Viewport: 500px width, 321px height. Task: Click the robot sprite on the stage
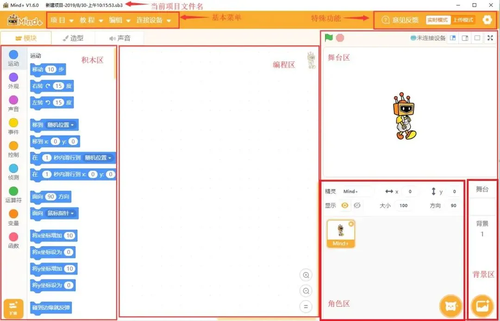404,116
